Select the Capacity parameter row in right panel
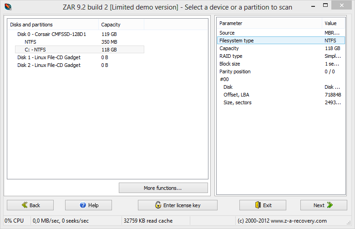The image size is (355, 229). click(281, 48)
